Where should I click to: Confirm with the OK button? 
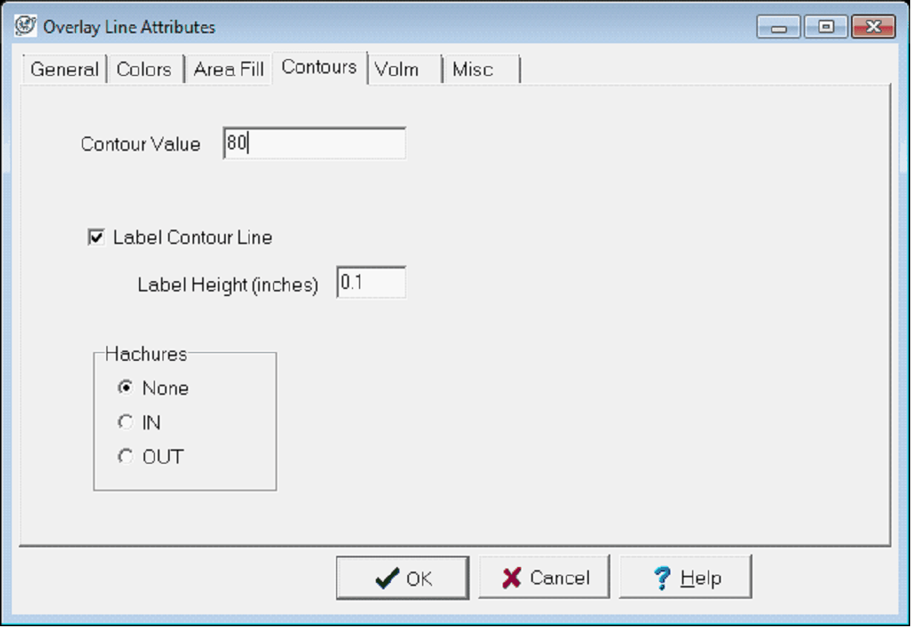click(x=403, y=578)
